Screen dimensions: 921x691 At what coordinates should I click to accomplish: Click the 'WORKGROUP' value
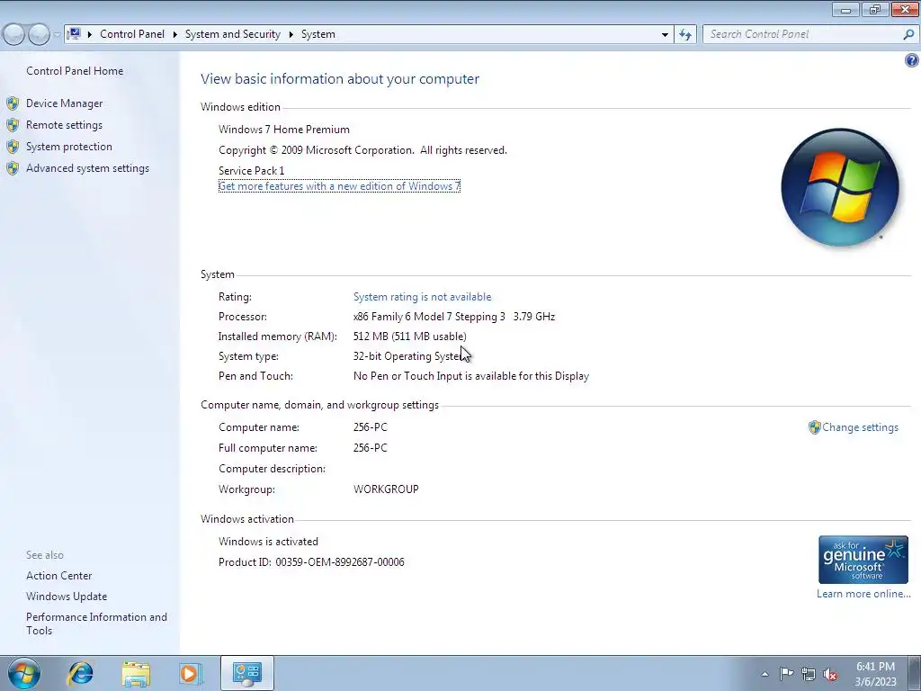click(x=386, y=489)
